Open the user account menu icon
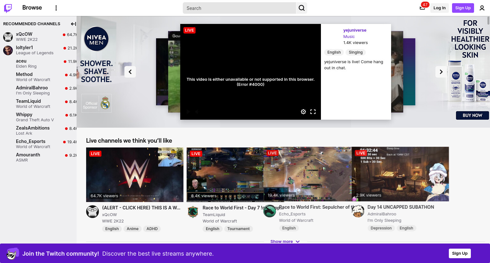Image resolution: width=490 pixels, height=263 pixels. point(482,8)
